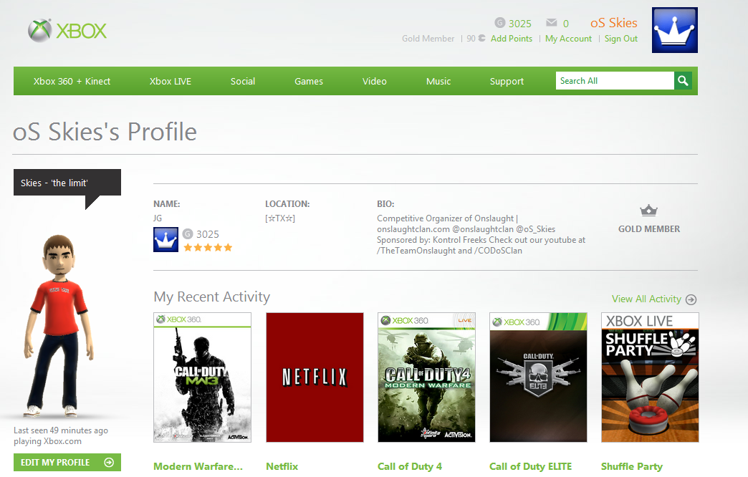Open My Account link
Viewport: 748px width, 477px height.
point(568,39)
